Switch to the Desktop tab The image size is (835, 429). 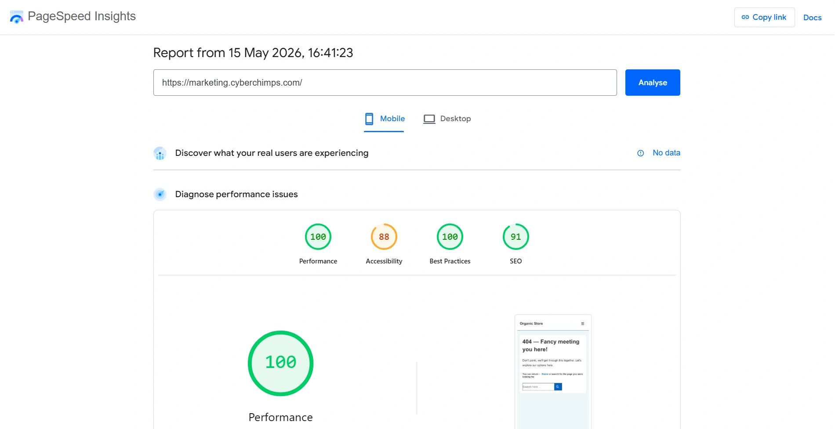(447, 119)
